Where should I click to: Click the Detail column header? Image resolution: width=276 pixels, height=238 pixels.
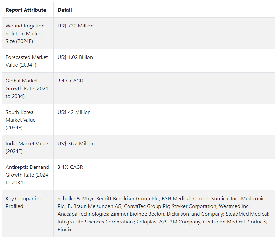(65, 10)
